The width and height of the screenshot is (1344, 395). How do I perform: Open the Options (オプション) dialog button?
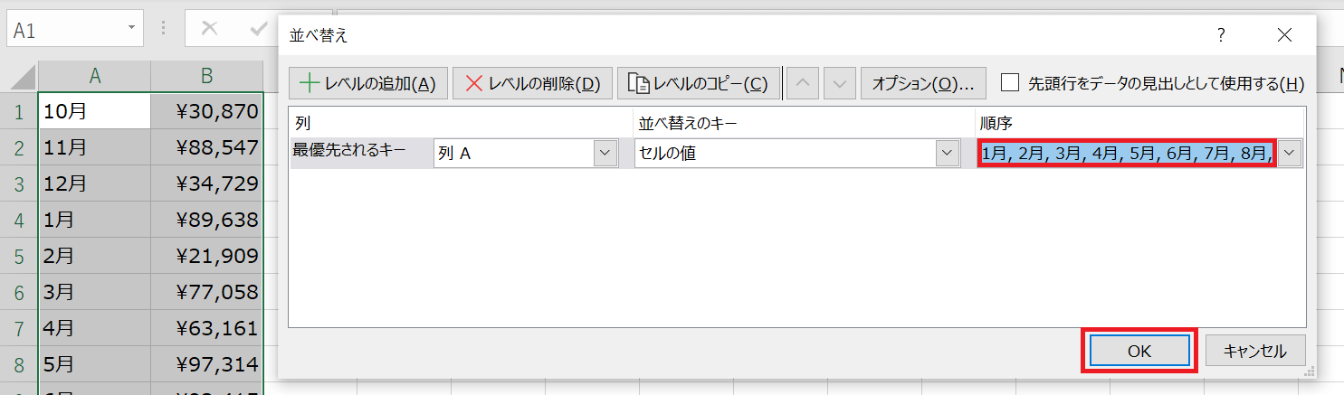point(922,83)
